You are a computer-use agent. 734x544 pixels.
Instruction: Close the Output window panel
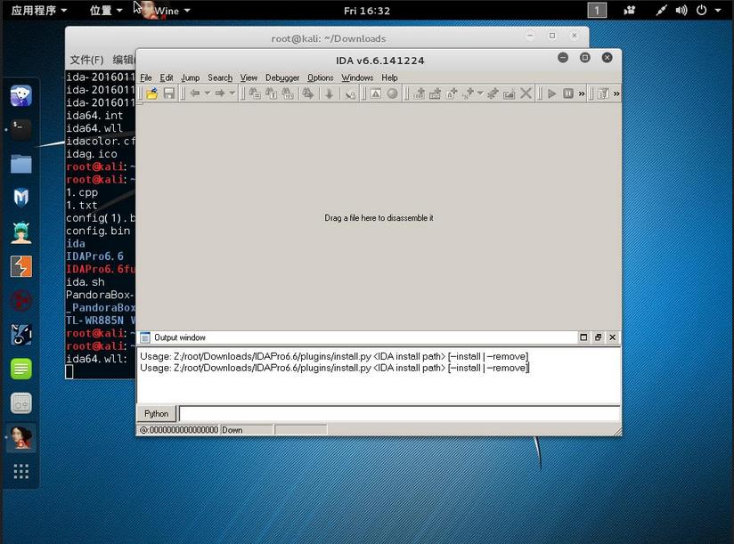click(x=612, y=337)
